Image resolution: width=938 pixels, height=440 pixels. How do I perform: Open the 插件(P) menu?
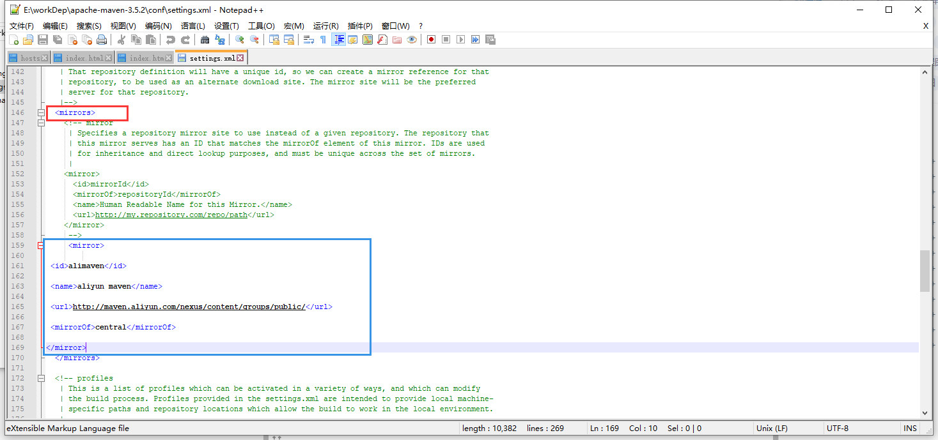360,26
